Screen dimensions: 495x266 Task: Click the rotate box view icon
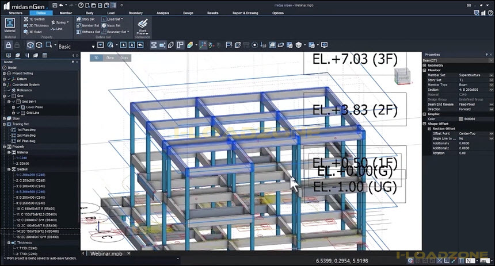39,45
